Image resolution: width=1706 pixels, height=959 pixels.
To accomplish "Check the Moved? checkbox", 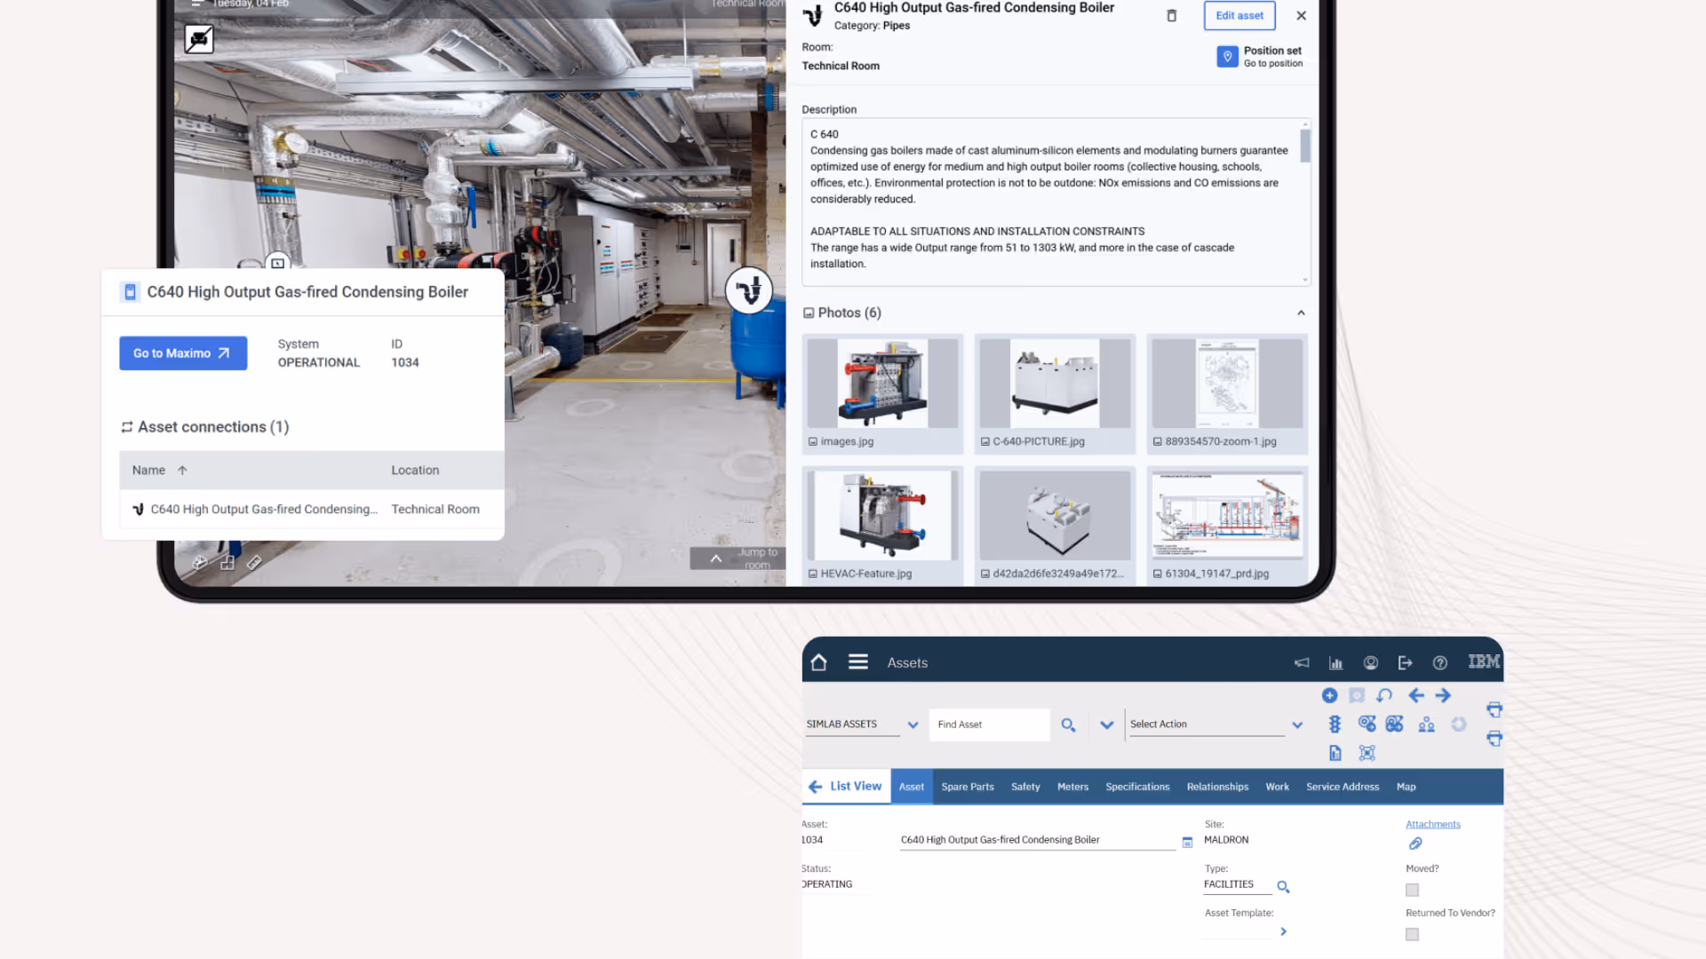I will pos(1412,890).
